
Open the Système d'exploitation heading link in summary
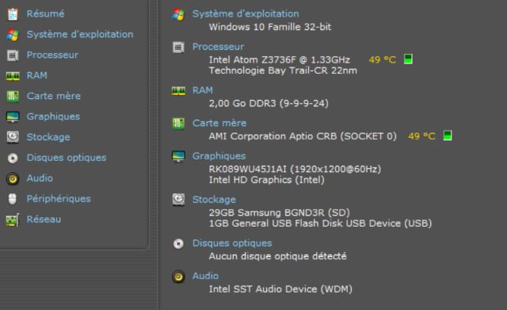246,14
